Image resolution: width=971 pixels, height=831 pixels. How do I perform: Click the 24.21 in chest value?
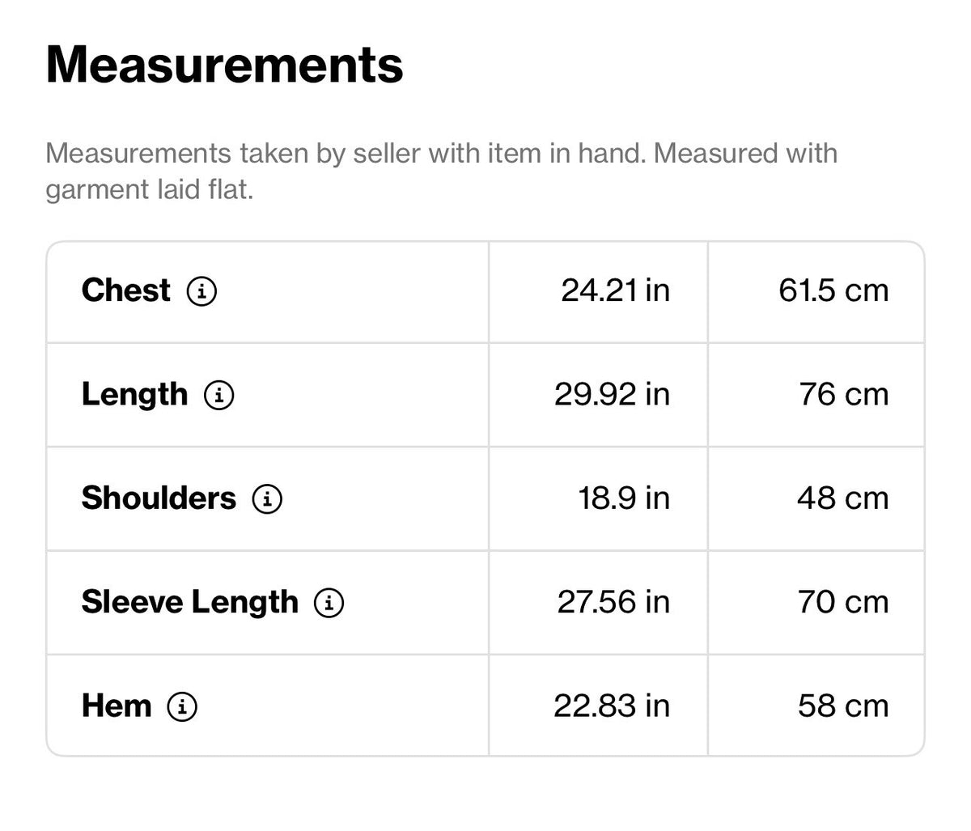616,290
